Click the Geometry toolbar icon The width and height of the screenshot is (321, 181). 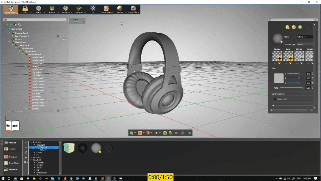click(x=65, y=9)
